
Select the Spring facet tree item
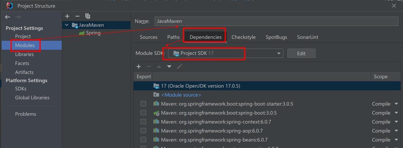click(93, 33)
